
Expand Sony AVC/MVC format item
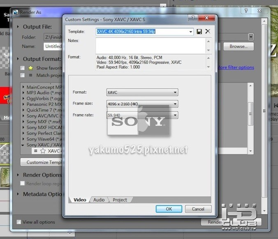click(x=23, y=116)
